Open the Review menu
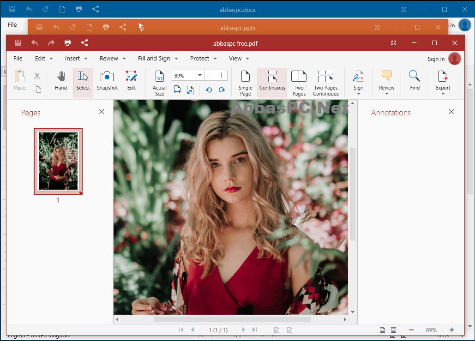The height and width of the screenshot is (341, 475). 112,59
